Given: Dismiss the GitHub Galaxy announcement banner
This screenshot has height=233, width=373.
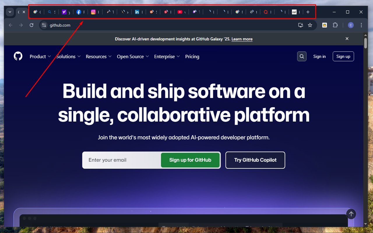Looking at the screenshot, I should tap(347, 39).
